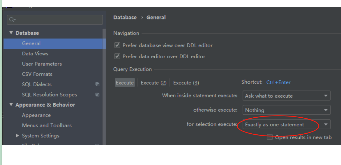Viewport: 341px width, 165px height.
Task: Click the search magnifier icon in settings
Action: 12,20
